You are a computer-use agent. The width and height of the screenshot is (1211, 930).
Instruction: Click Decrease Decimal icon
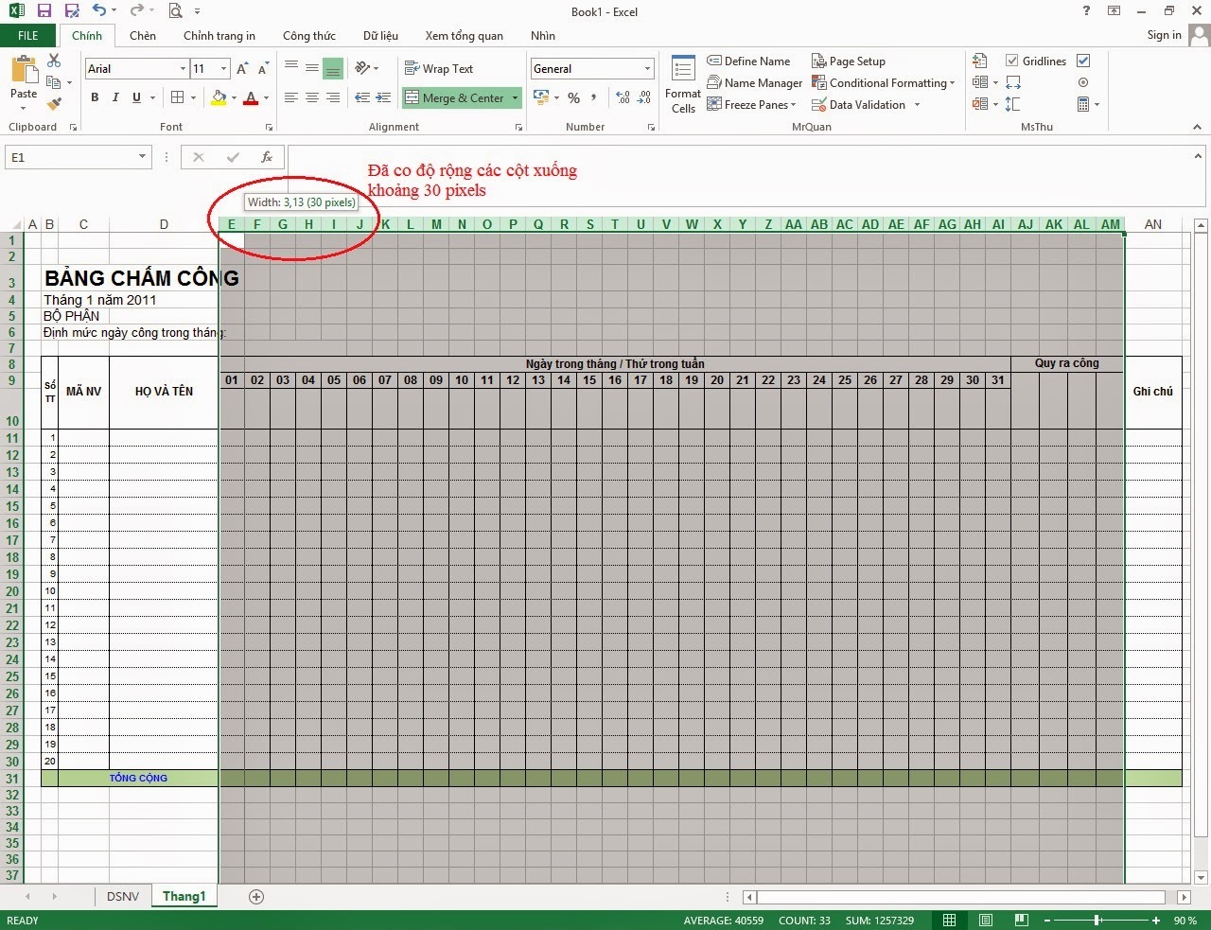644,97
